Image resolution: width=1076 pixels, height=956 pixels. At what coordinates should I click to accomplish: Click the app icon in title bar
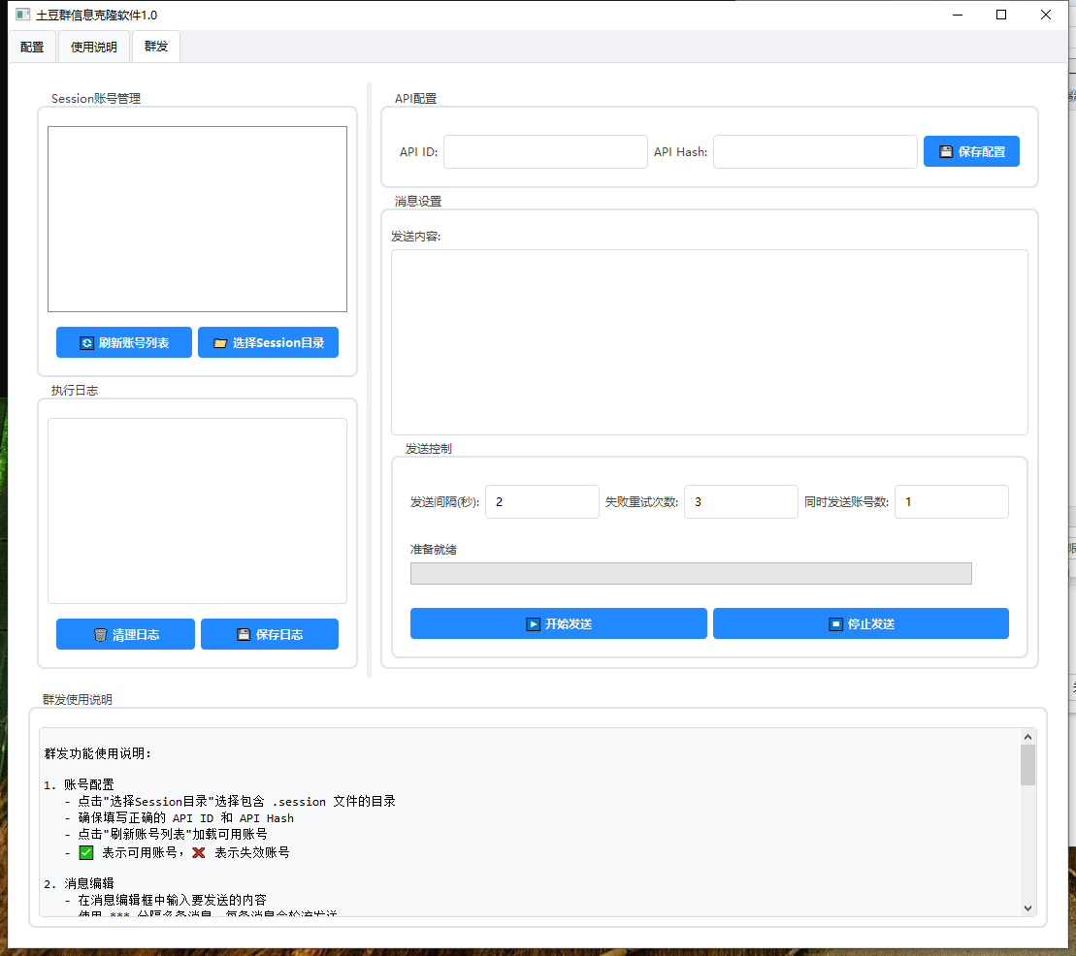tap(22, 15)
